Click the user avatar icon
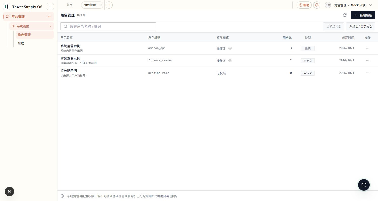The width and height of the screenshot is (378, 201). click(x=328, y=5)
